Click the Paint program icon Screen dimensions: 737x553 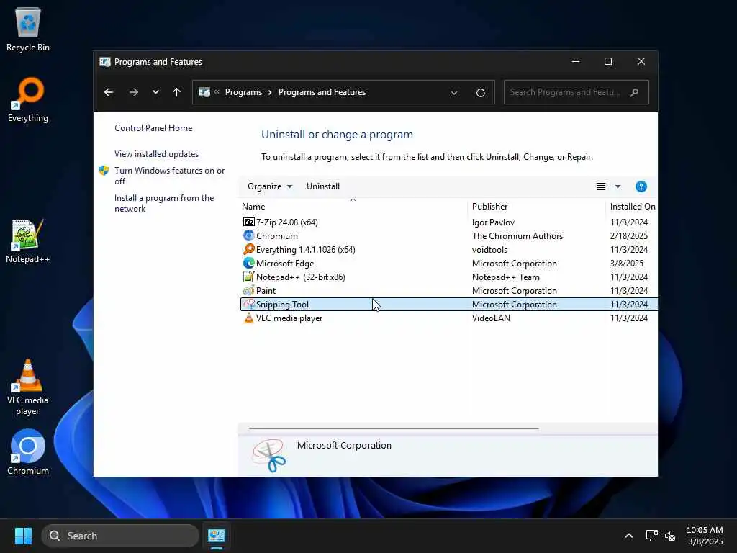click(248, 291)
